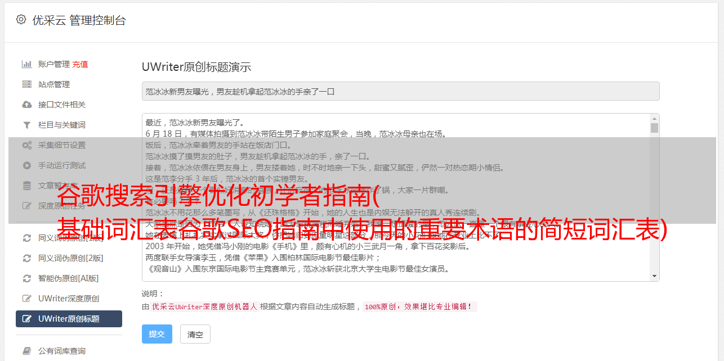Click the gear icon beside 优采云 管理控制台

pyautogui.click(x=21, y=20)
